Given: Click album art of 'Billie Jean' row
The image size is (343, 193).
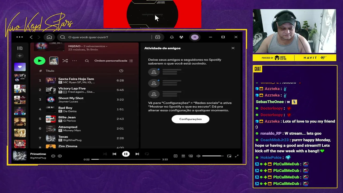Looking at the screenshot, I should click(51, 119).
